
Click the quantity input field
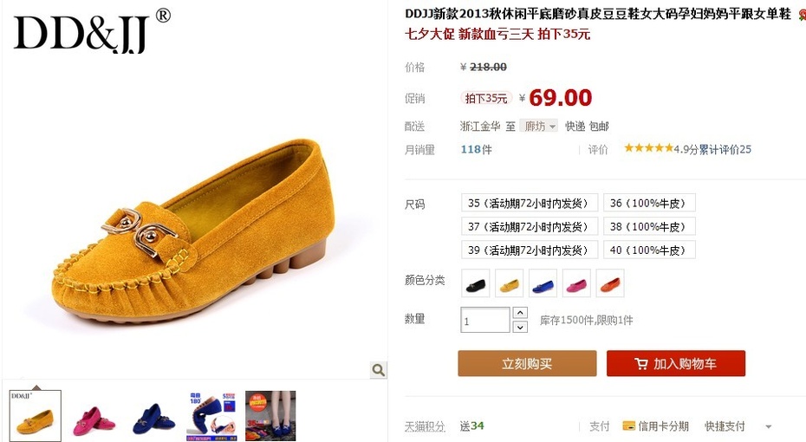pyautogui.click(x=484, y=320)
